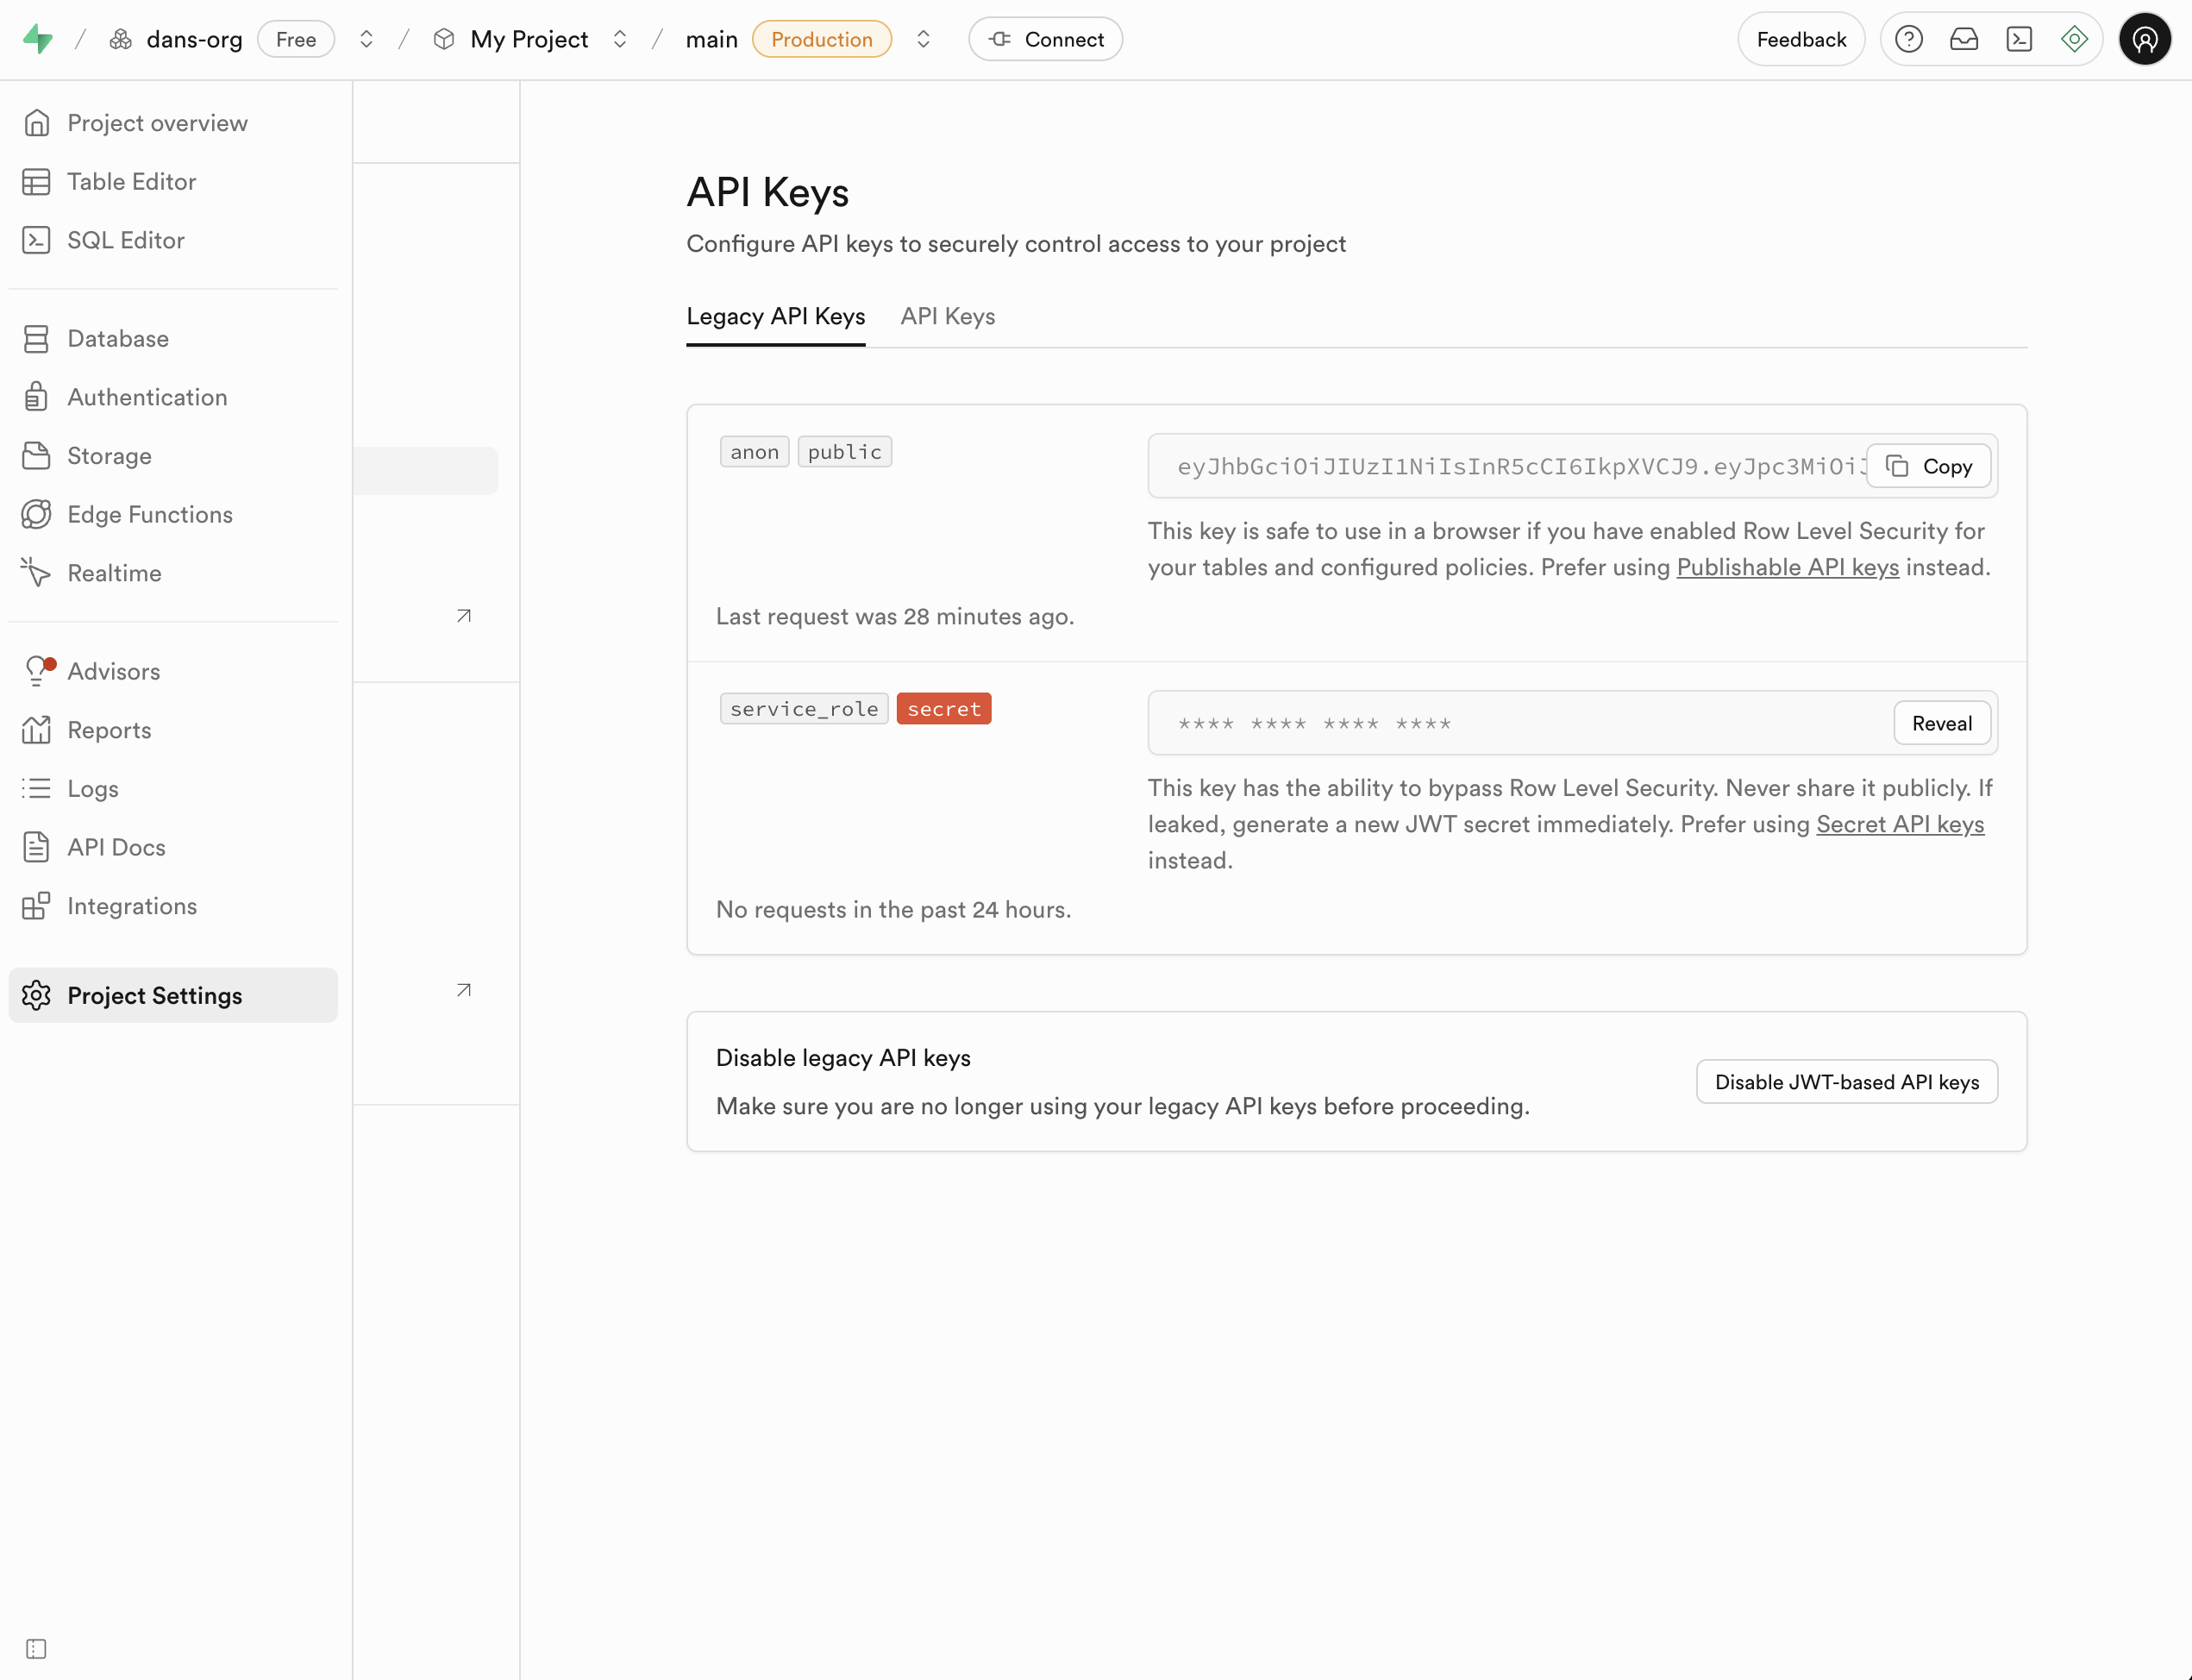Open the project switcher dropdown
The height and width of the screenshot is (1680, 2192).
pos(620,39)
